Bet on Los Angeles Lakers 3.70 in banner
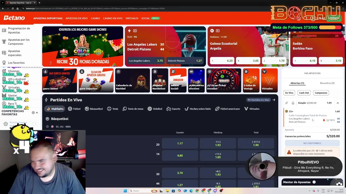The width and height of the screenshot is (346, 194). (146, 61)
